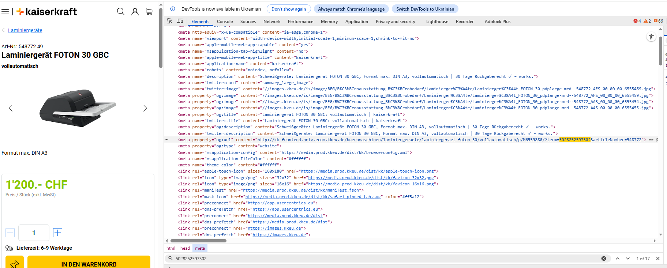
Task: Open the apple-touch-icon.png link
Action: coord(367,171)
